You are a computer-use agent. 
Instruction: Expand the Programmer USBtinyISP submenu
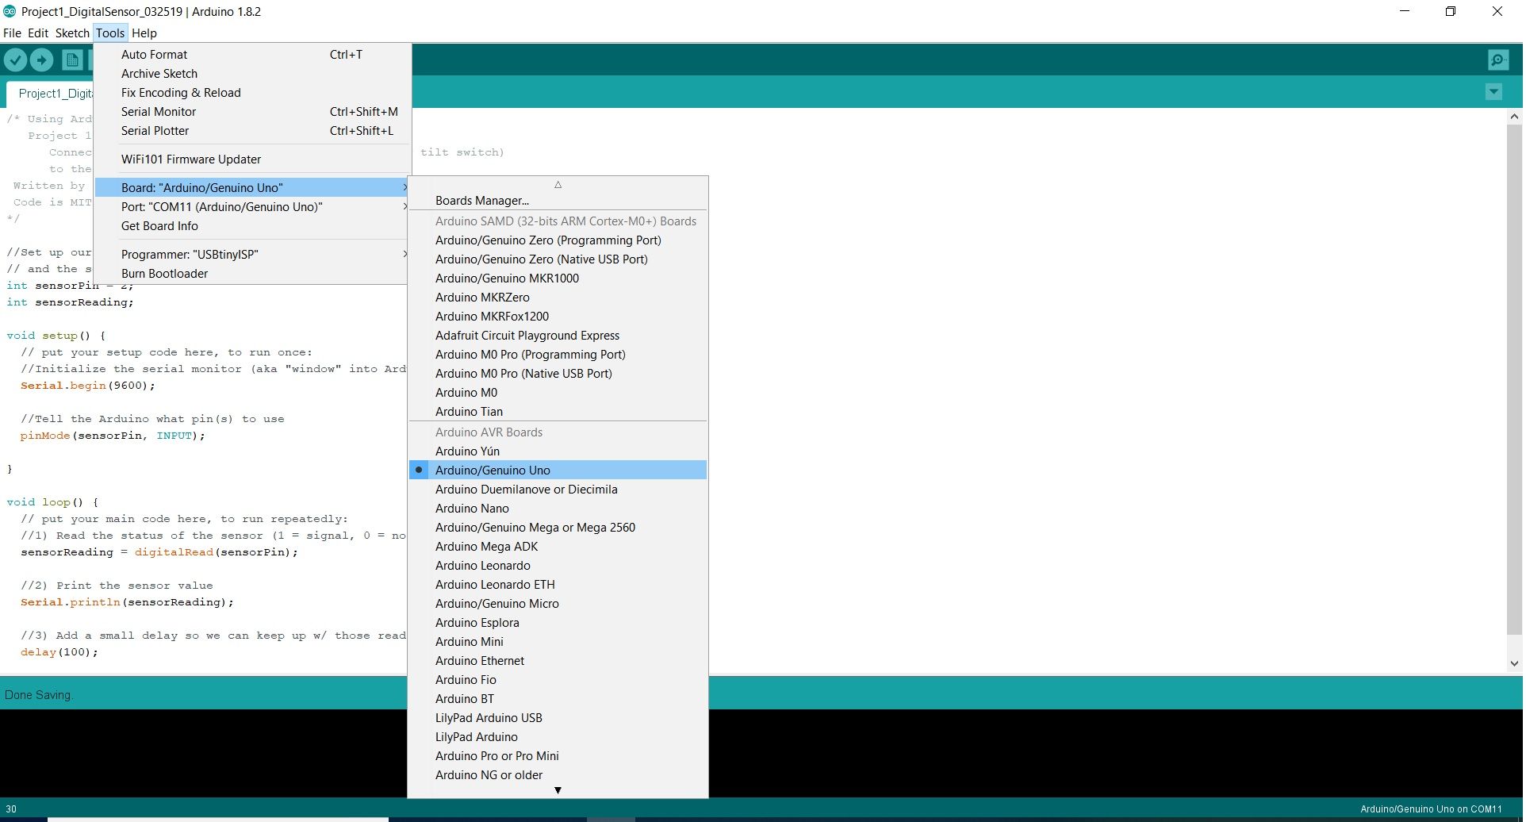(x=190, y=254)
